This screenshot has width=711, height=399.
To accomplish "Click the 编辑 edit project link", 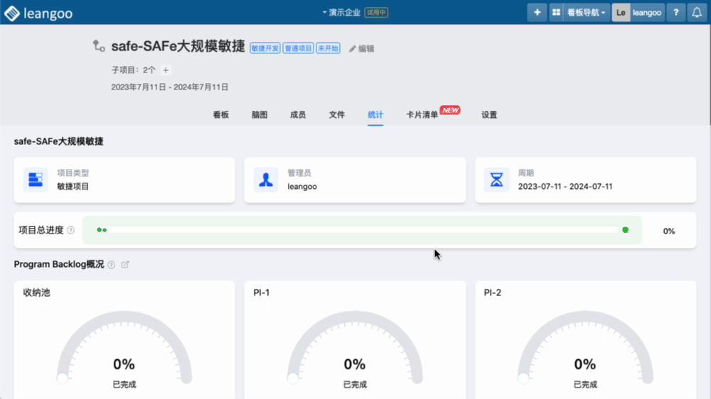I will pyautogui.click(x=362, y=49).
